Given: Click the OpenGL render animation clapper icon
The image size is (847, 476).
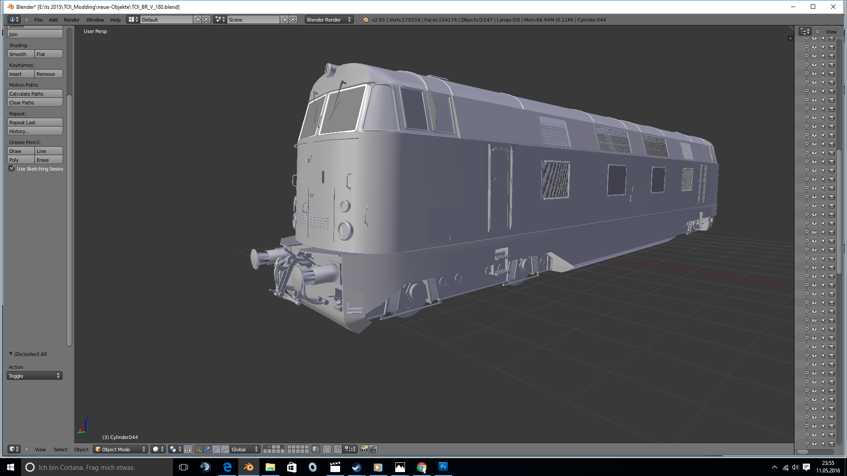Looking at the screenshot, I should pos(373,449).
